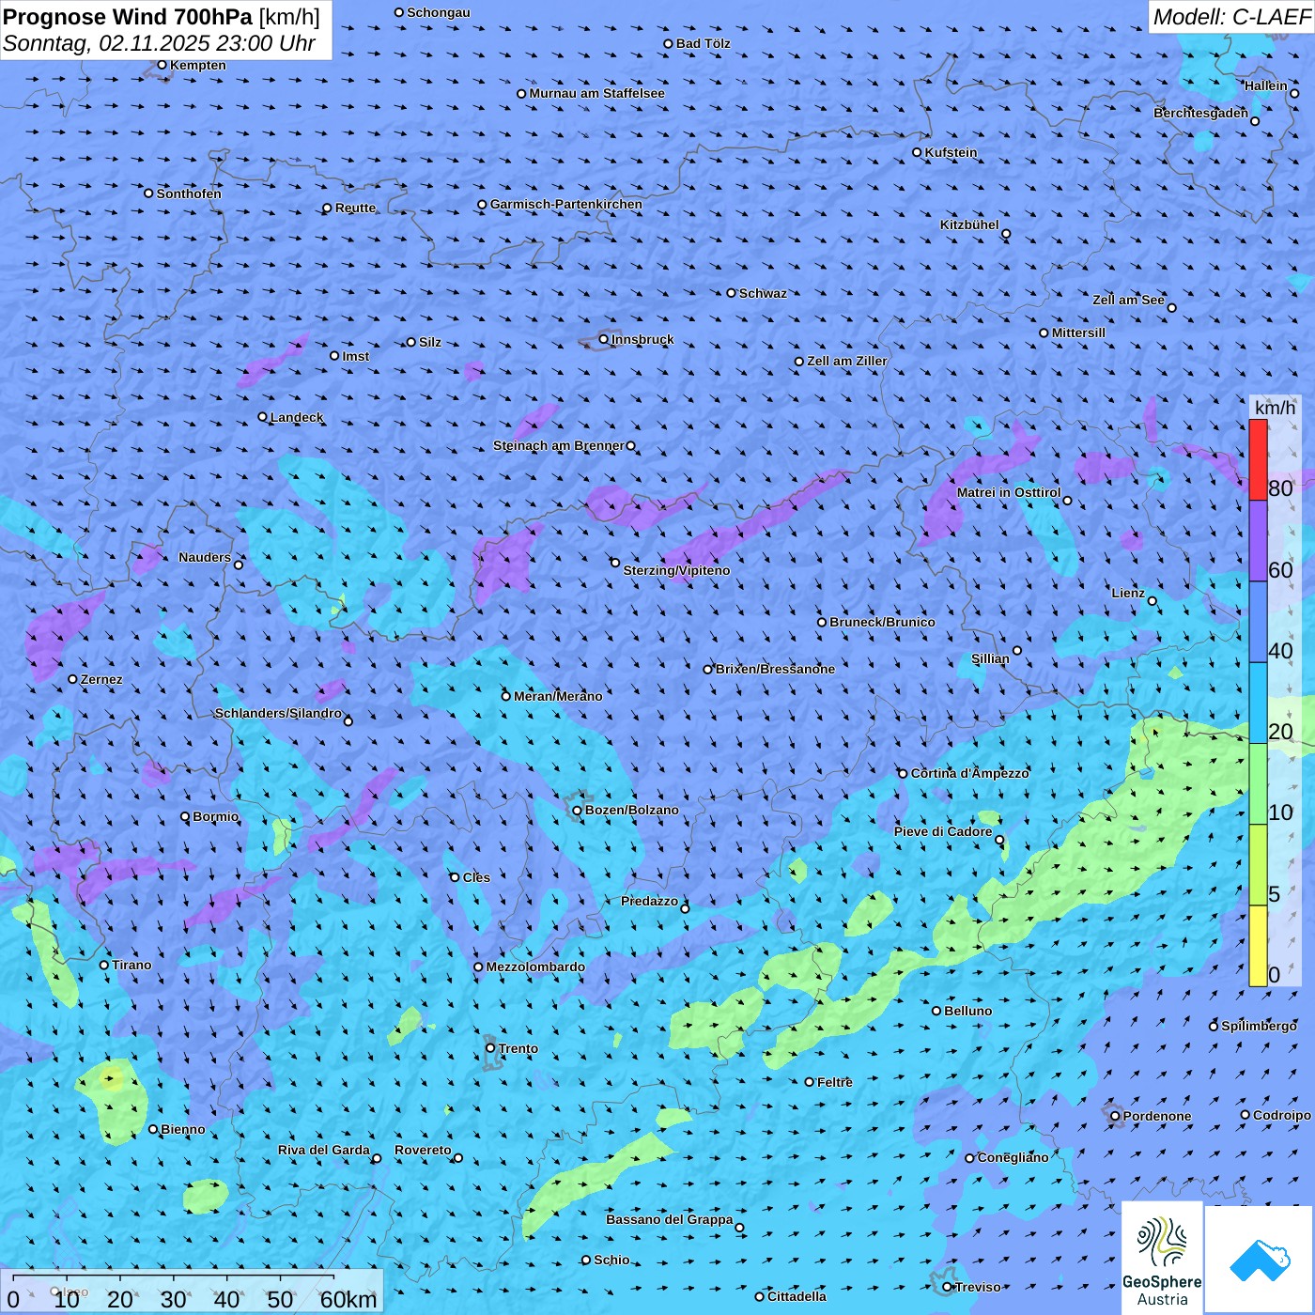Select the dark blue 40–60 legend swatch

tap(1258, 623)
